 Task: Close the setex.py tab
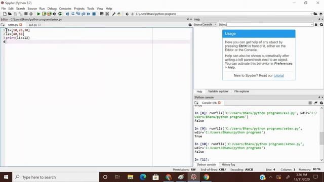pos(21,25)
